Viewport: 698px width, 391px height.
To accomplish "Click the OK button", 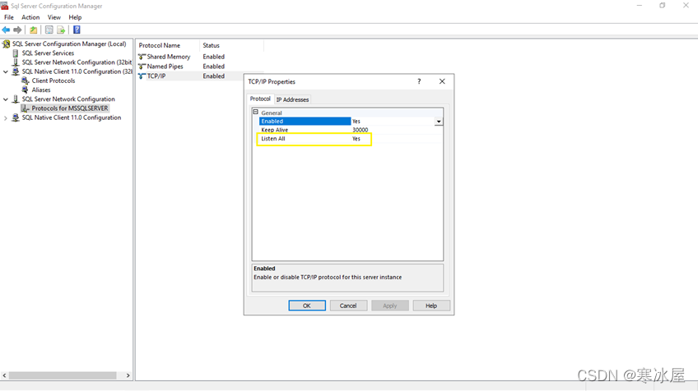I will click(307, 306).
